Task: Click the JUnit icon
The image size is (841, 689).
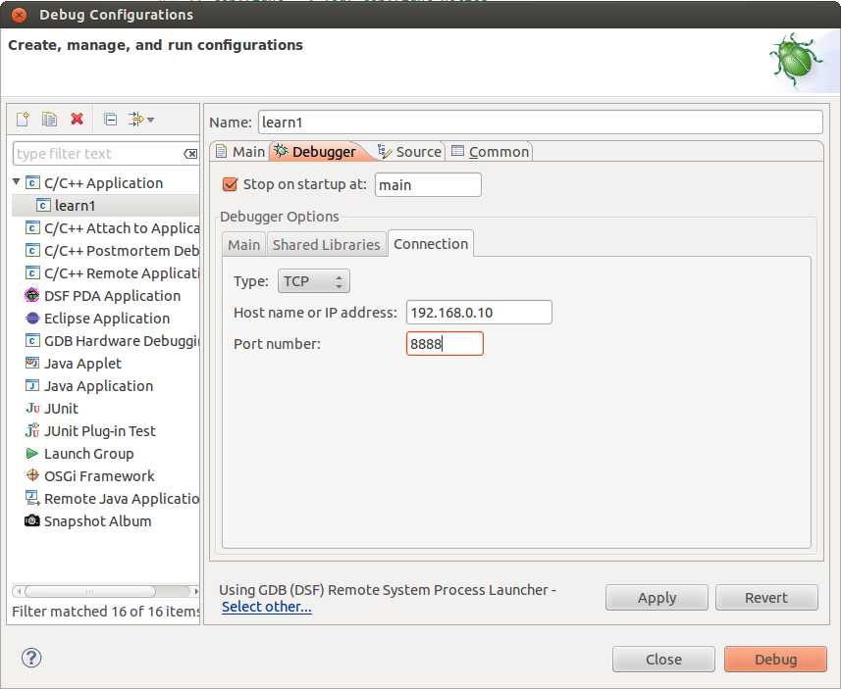Action: click(x=32, y=409)
